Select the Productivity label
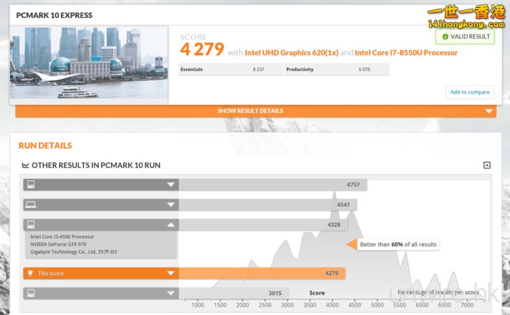The height and width of the screenshot is (315, 510). (299, 69)
